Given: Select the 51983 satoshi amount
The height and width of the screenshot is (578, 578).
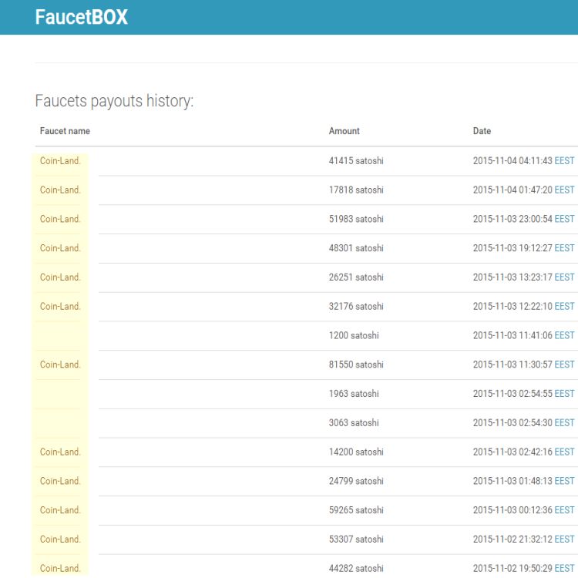Looking at the screenshot, I should [356, 219].
